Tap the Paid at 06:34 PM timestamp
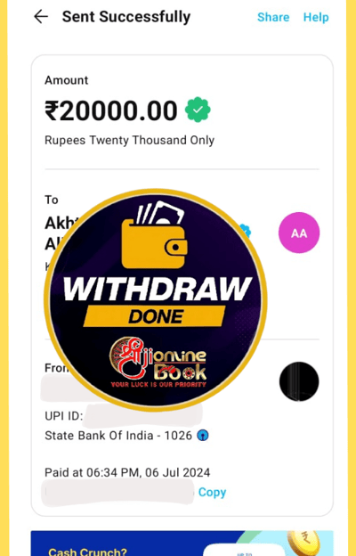Image resolution: width=356 pixels, height=556 pixels. point(127,472)
